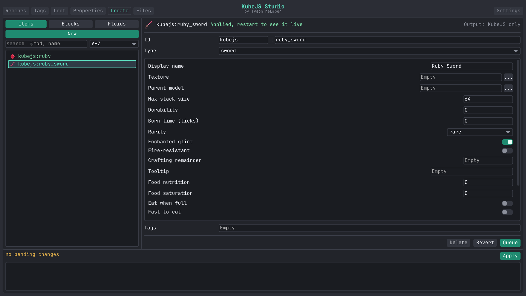The width and height of the screenshot is (526, 296).
Task: Select the Fluids category tab
Action: pyautogui.click(x=117, y=24)
